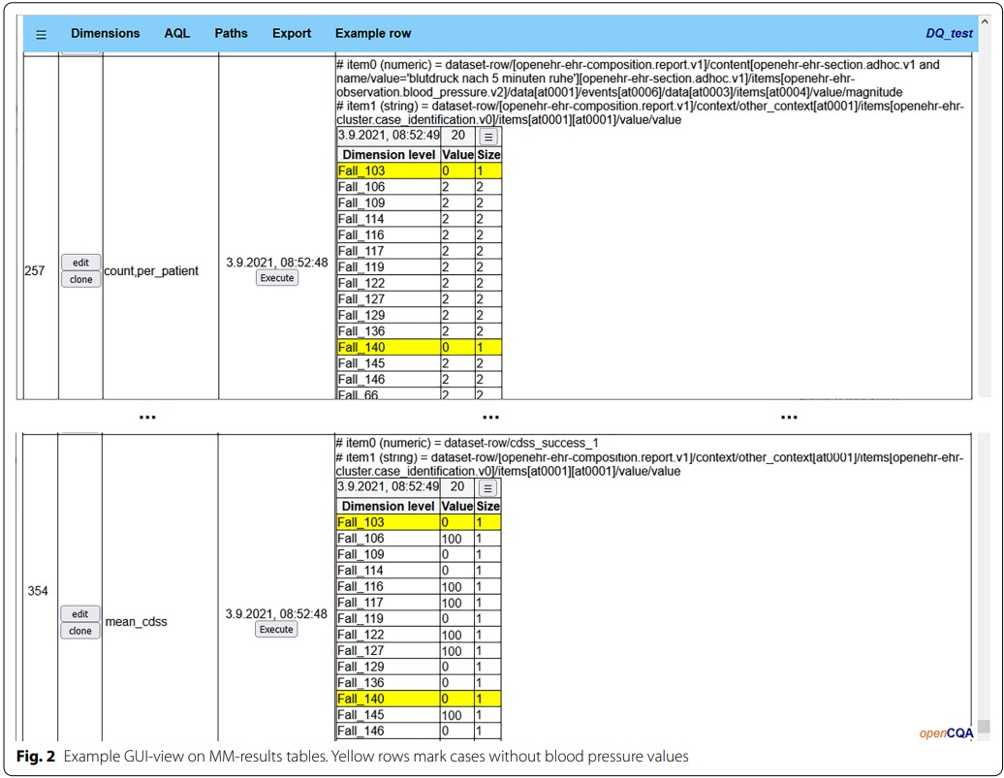
Task: Open the menu icon beside the mean_cdss result
Action: coord(487,488)
